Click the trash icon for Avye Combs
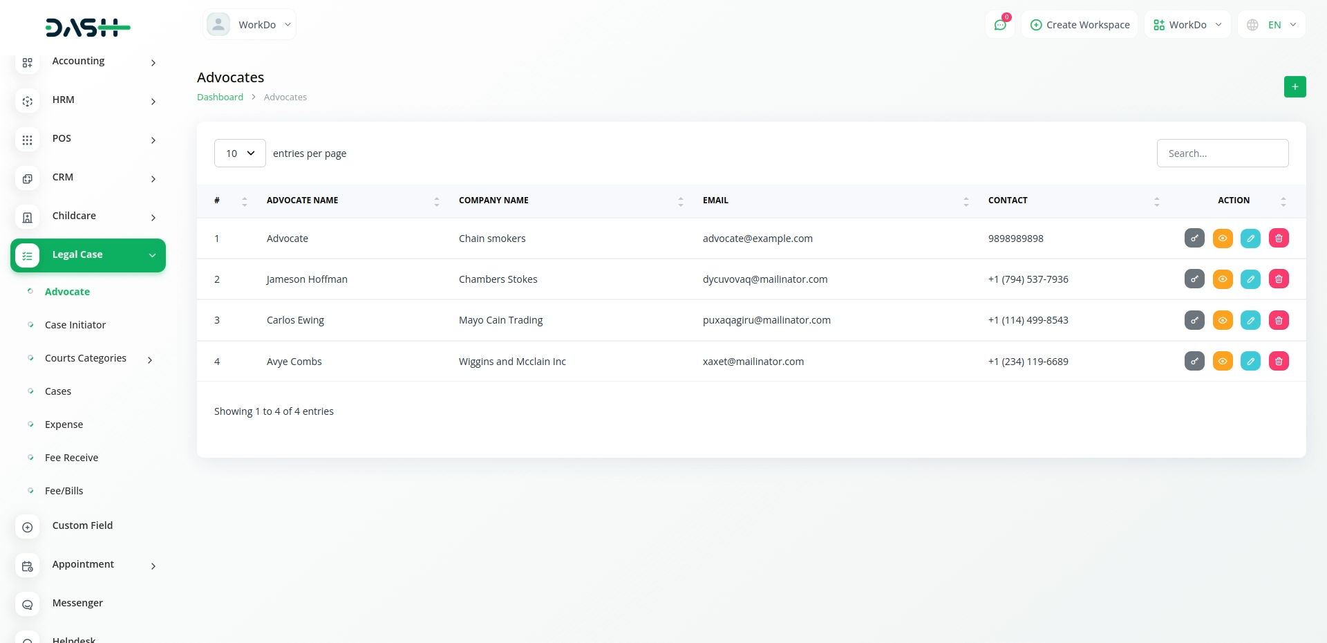 [1278, 361]
